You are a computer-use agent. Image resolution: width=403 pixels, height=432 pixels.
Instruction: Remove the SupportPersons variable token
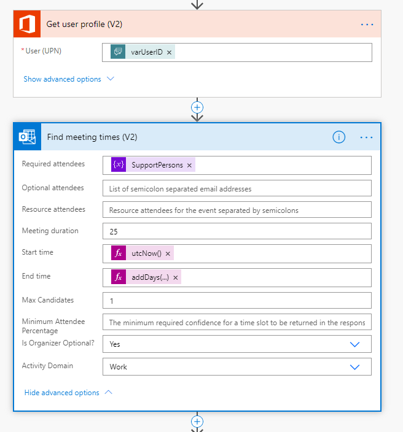coord(190,166)
